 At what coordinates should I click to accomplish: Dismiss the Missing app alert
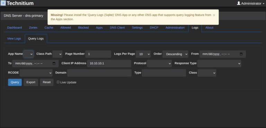point(214,15)
